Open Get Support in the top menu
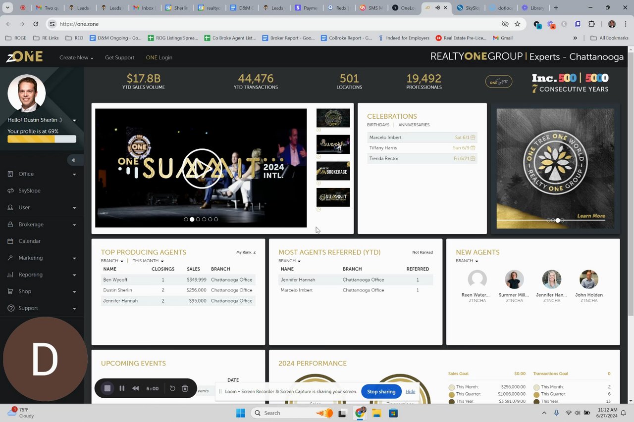This screenshot has height=422, width=634. tap(119, 57)
